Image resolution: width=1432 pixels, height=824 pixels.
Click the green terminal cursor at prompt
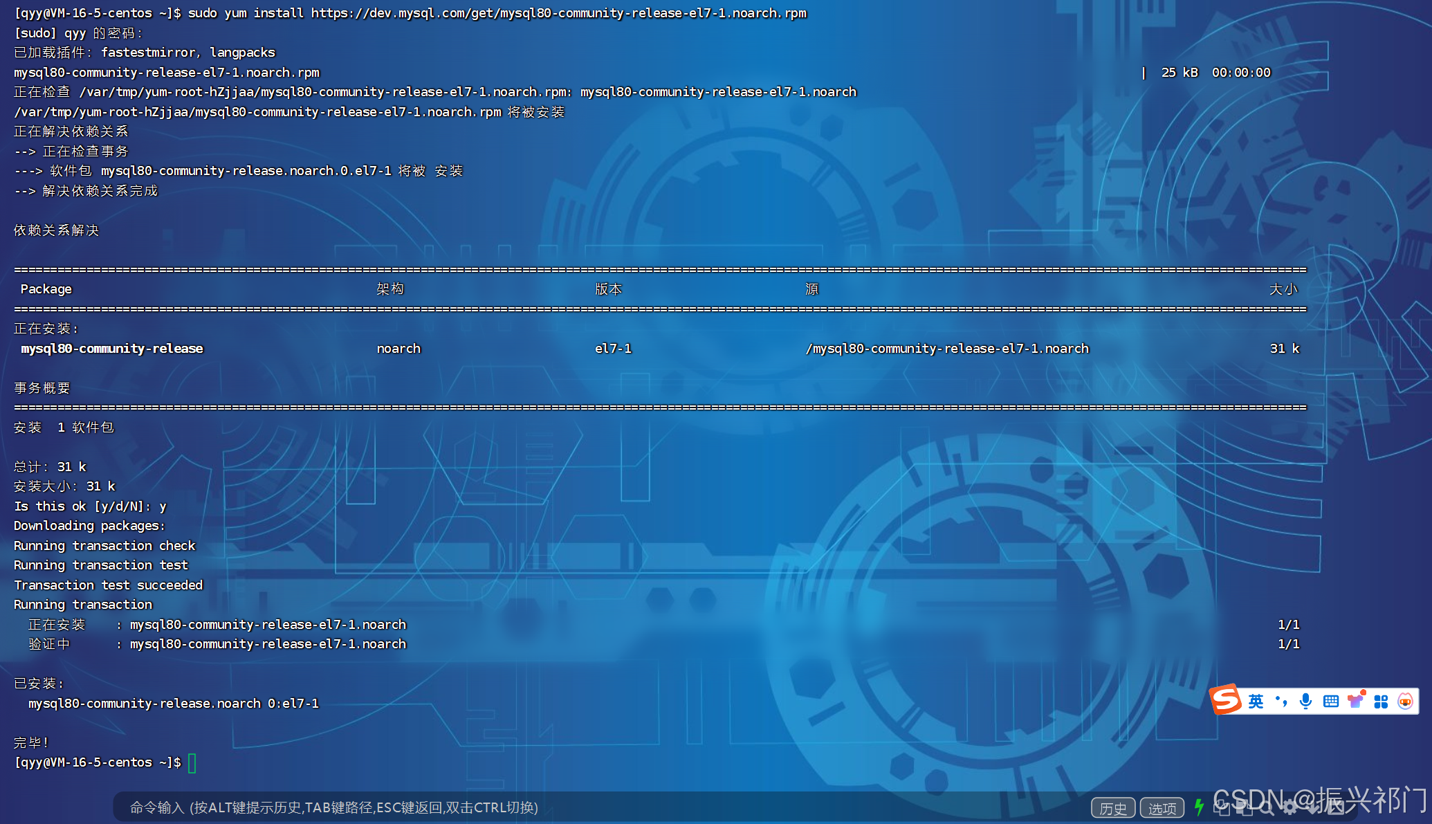tap(192, 763)
